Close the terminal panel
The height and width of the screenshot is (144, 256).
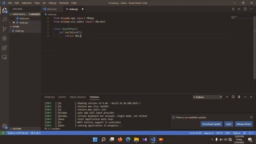point(251,97)
